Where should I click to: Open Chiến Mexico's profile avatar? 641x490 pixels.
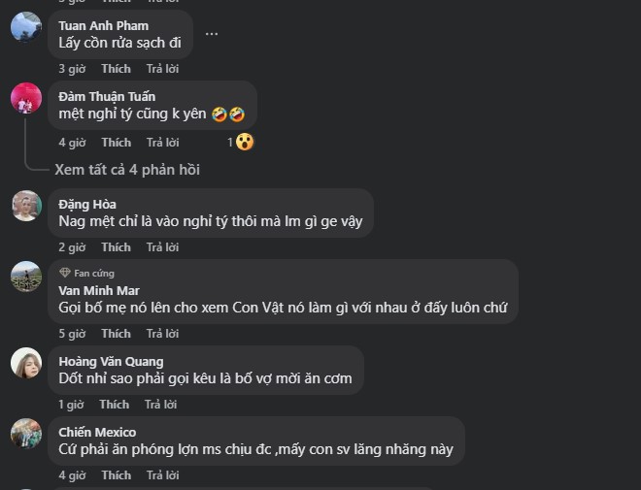(26, 434)
